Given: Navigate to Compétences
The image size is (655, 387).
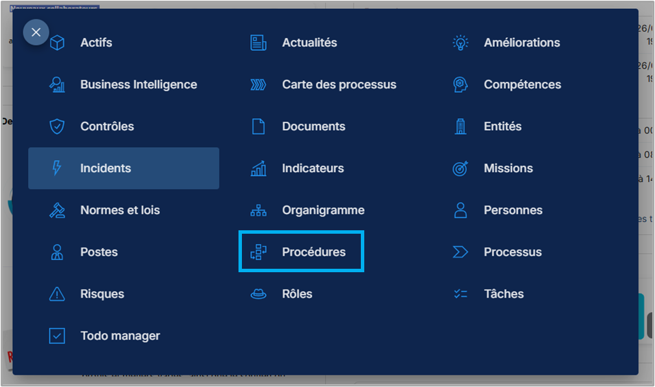Looking at the screenshot, I should tap(522, 85).
